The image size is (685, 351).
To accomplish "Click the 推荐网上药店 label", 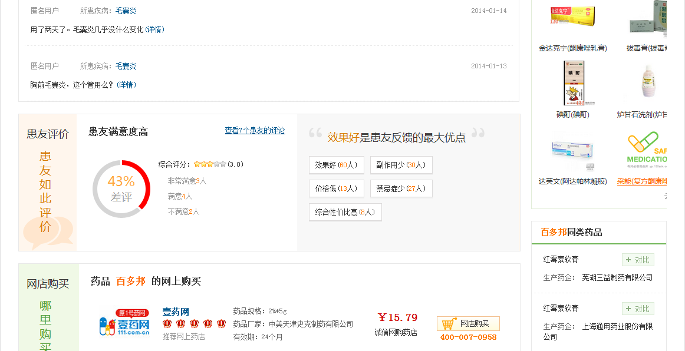I will pos(183,337).
